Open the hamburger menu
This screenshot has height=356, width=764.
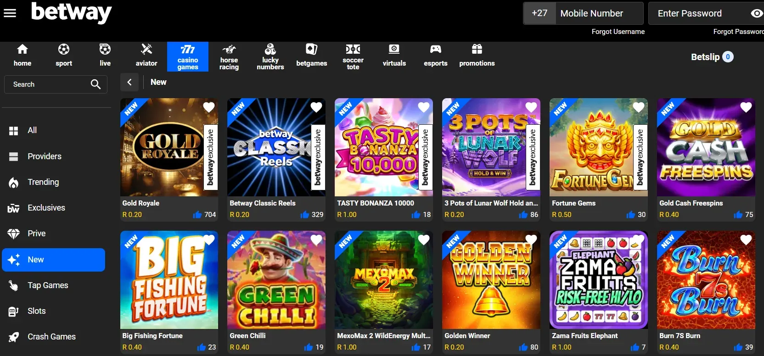(10, 13)
